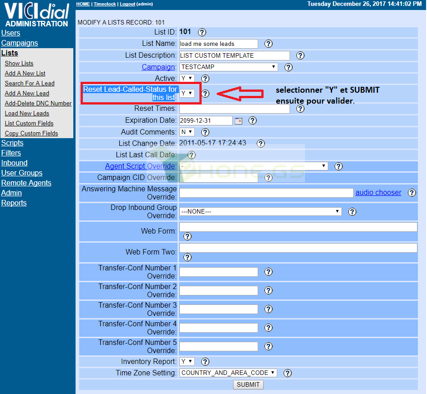
Task: Open the calendar picker for Expiration Date
Action: pos(238,121)
